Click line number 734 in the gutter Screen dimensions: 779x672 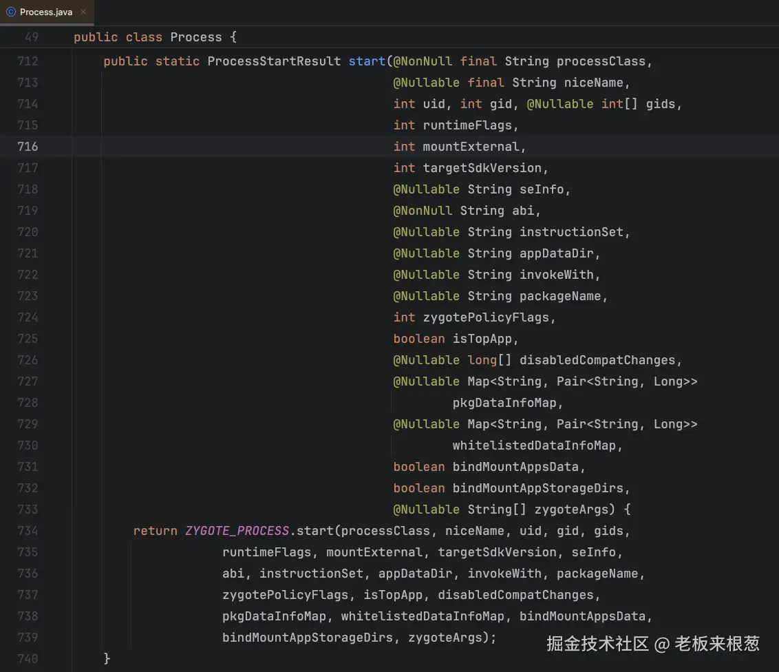coord(28,531)
